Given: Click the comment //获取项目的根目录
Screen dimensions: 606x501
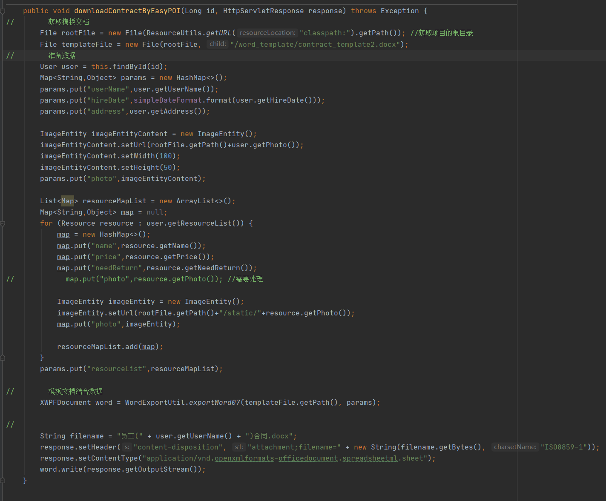Looking at the screenshot, I should tap(442, 33).
